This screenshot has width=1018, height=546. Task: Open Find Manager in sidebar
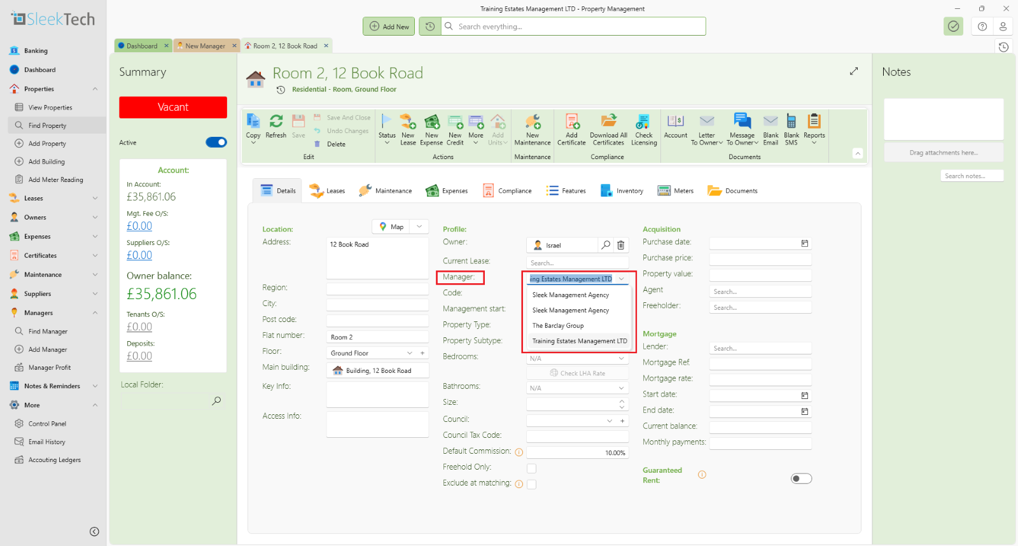click(x=48, y=332)
